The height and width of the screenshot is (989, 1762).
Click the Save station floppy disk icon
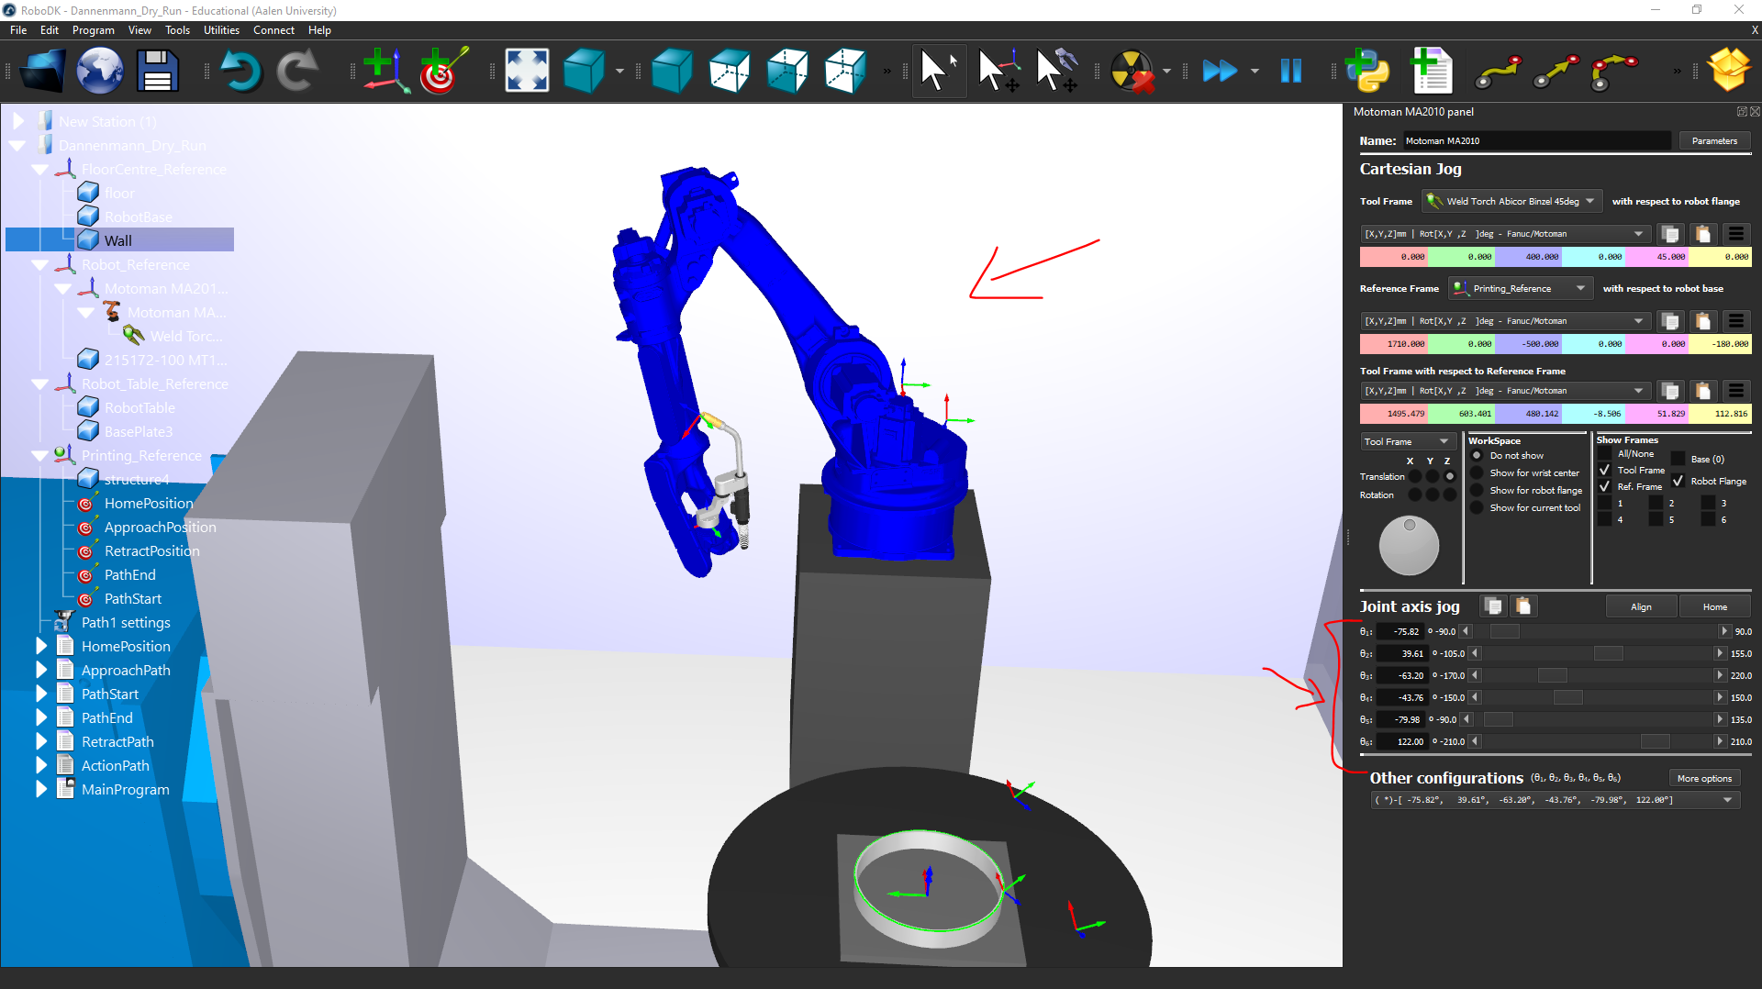[157, 71]
